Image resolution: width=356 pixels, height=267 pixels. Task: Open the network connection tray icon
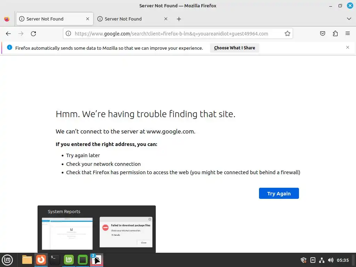coord(322,260)
